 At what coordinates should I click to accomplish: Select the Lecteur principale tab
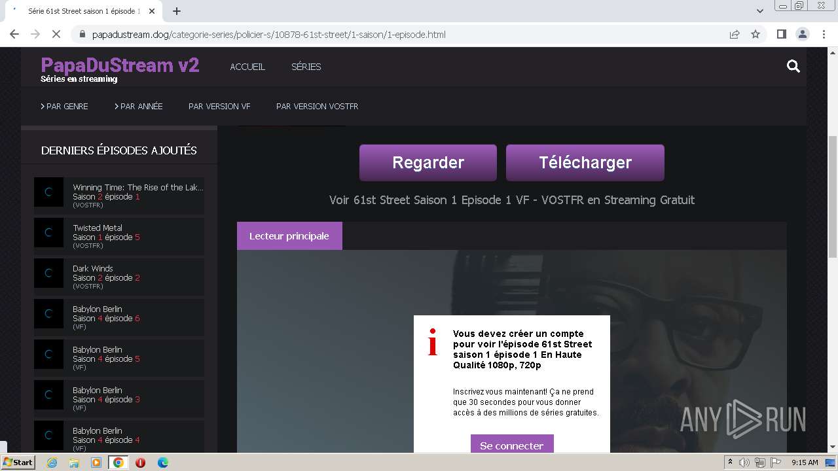[x=289, y=236]
